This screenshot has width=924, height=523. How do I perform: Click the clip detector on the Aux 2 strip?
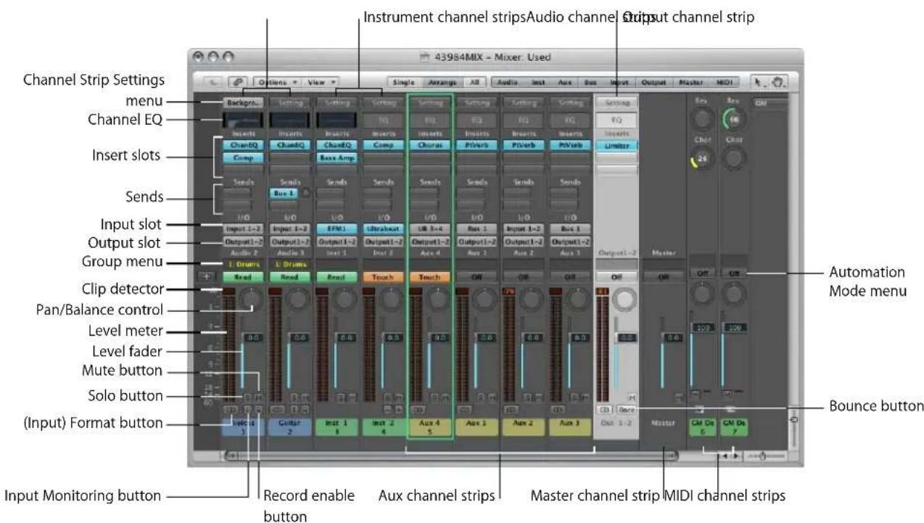508,291
